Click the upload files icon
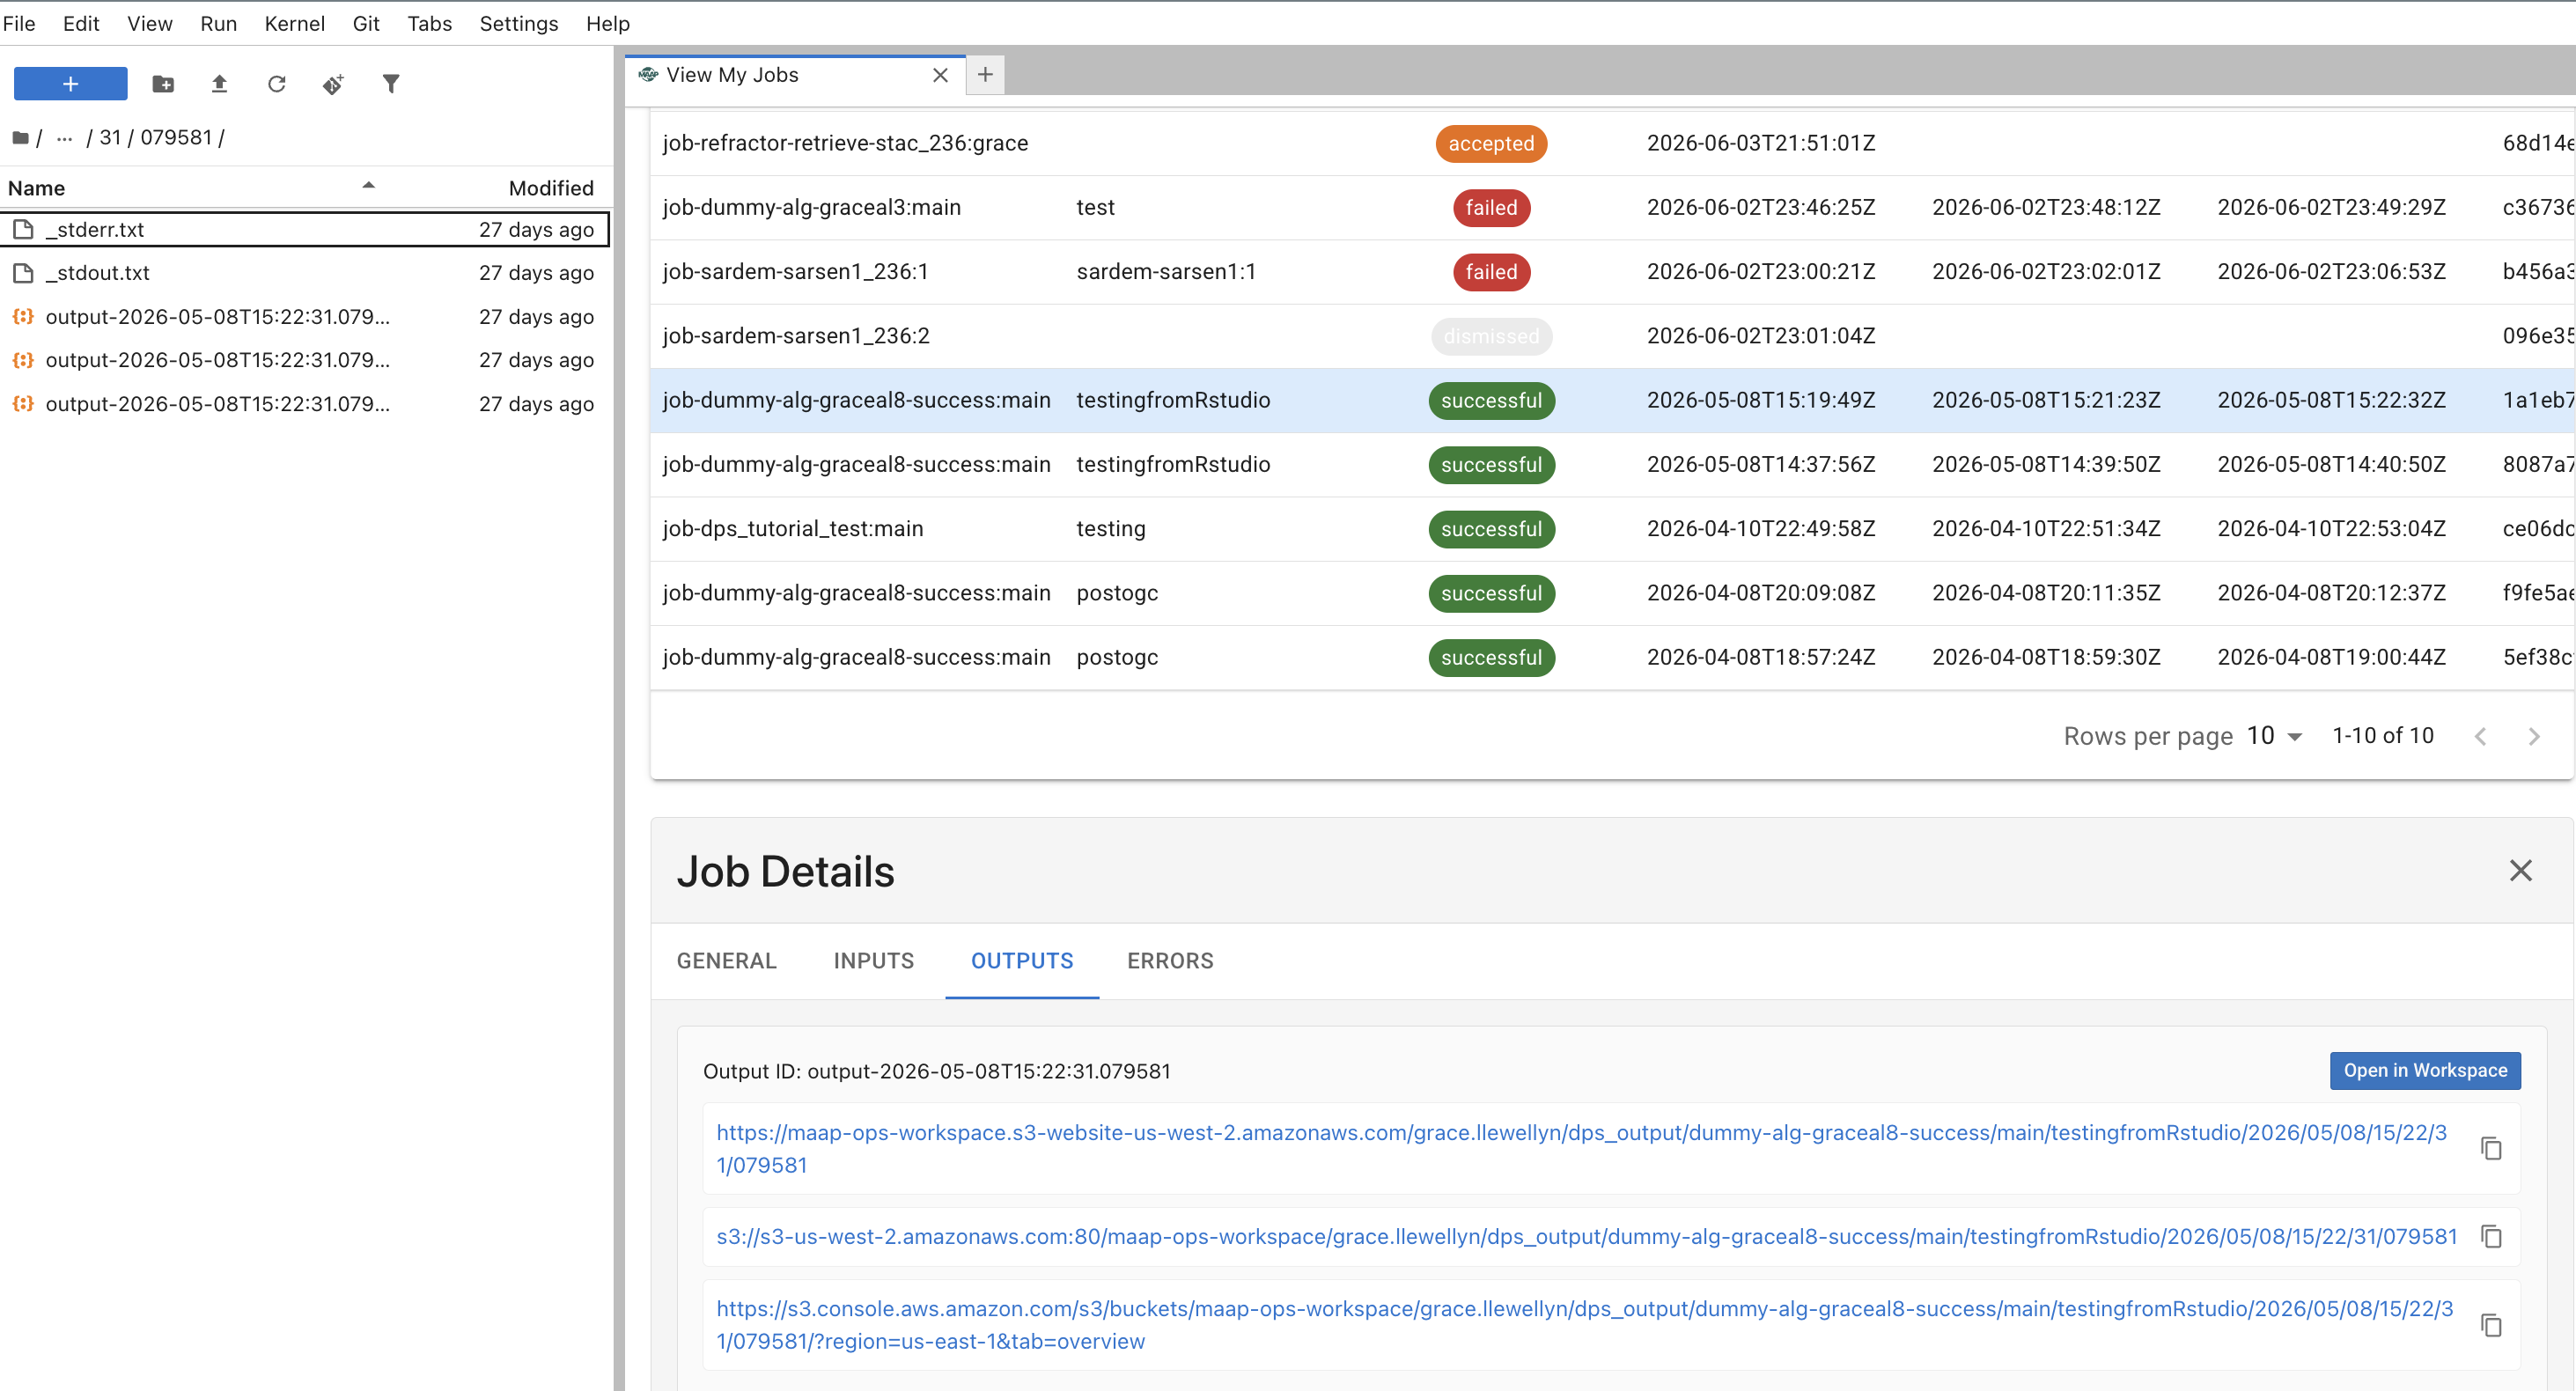Viewport: 2576px width, 1391px height. [219, 84]
